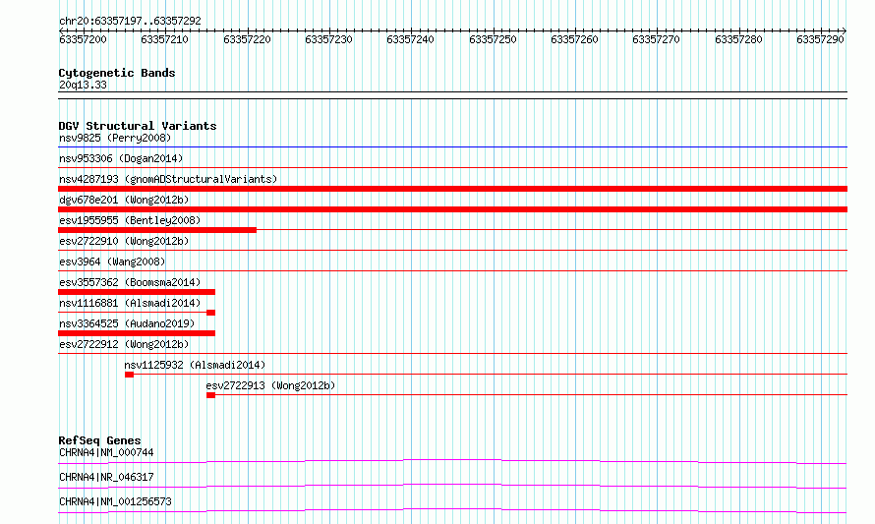Open variant esv3964 (Wang2008)
The image size is (875, 524).
click(x=112, y=262)
